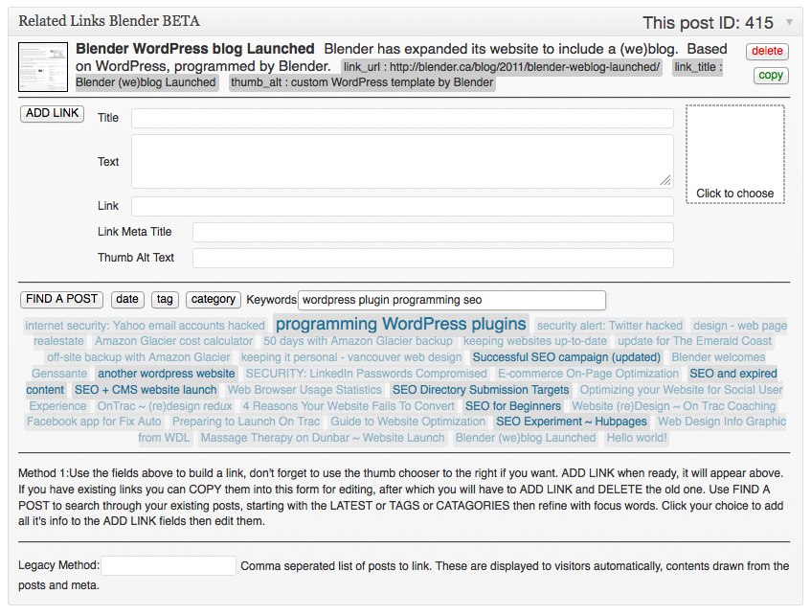Image resolution: width=811 pixels, height=616 pixels.
Task: Select 'Website (re)Design ~ On Trac Coaching'
Action: click(674, 406)
